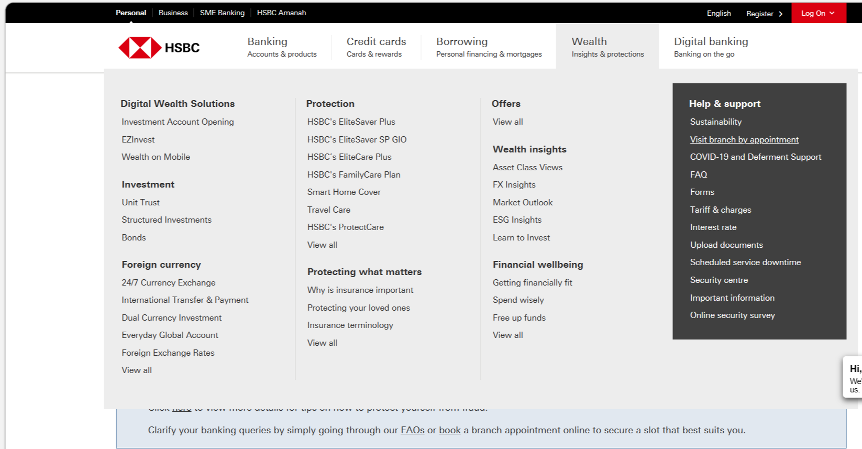Viewport: 862px width, 449px height.
Task: Open Structured Investments
Action: click(x=167, y=220)
